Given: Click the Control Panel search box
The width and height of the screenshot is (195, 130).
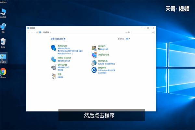Looking at the screenshot, I should 143,32.
